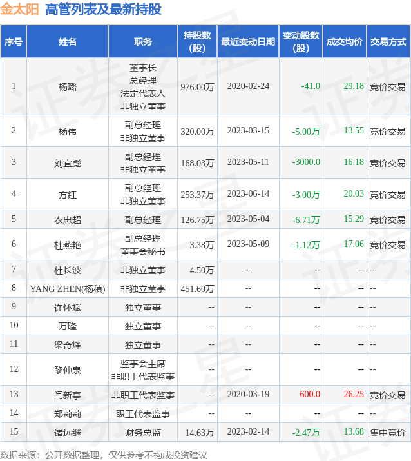Select the name 许怀斌

click(67, 308)
